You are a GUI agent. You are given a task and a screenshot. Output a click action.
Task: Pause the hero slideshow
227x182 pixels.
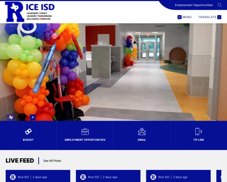click(x=33, y=117)
